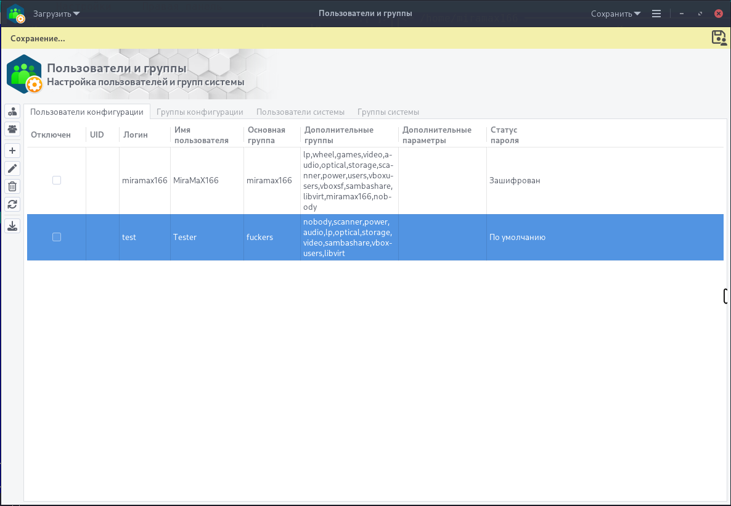Open the Сохранить dropdown
Screen dimensions: 731x506
[615, 14]
